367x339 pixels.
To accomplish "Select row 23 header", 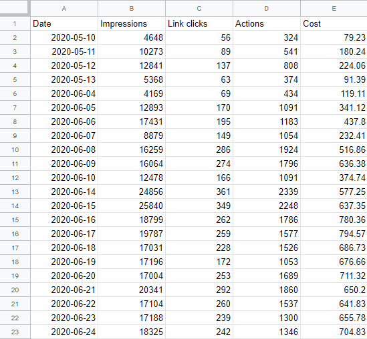I will [x=15, y=332].
